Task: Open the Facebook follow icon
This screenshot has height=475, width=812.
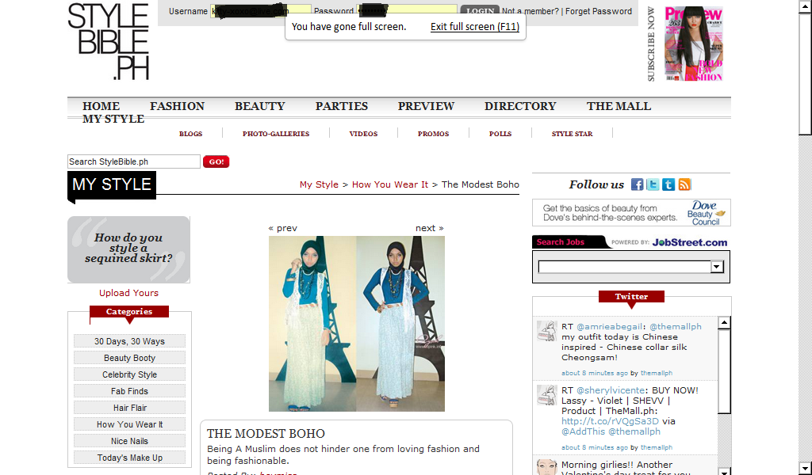Action: click(637, 184)
